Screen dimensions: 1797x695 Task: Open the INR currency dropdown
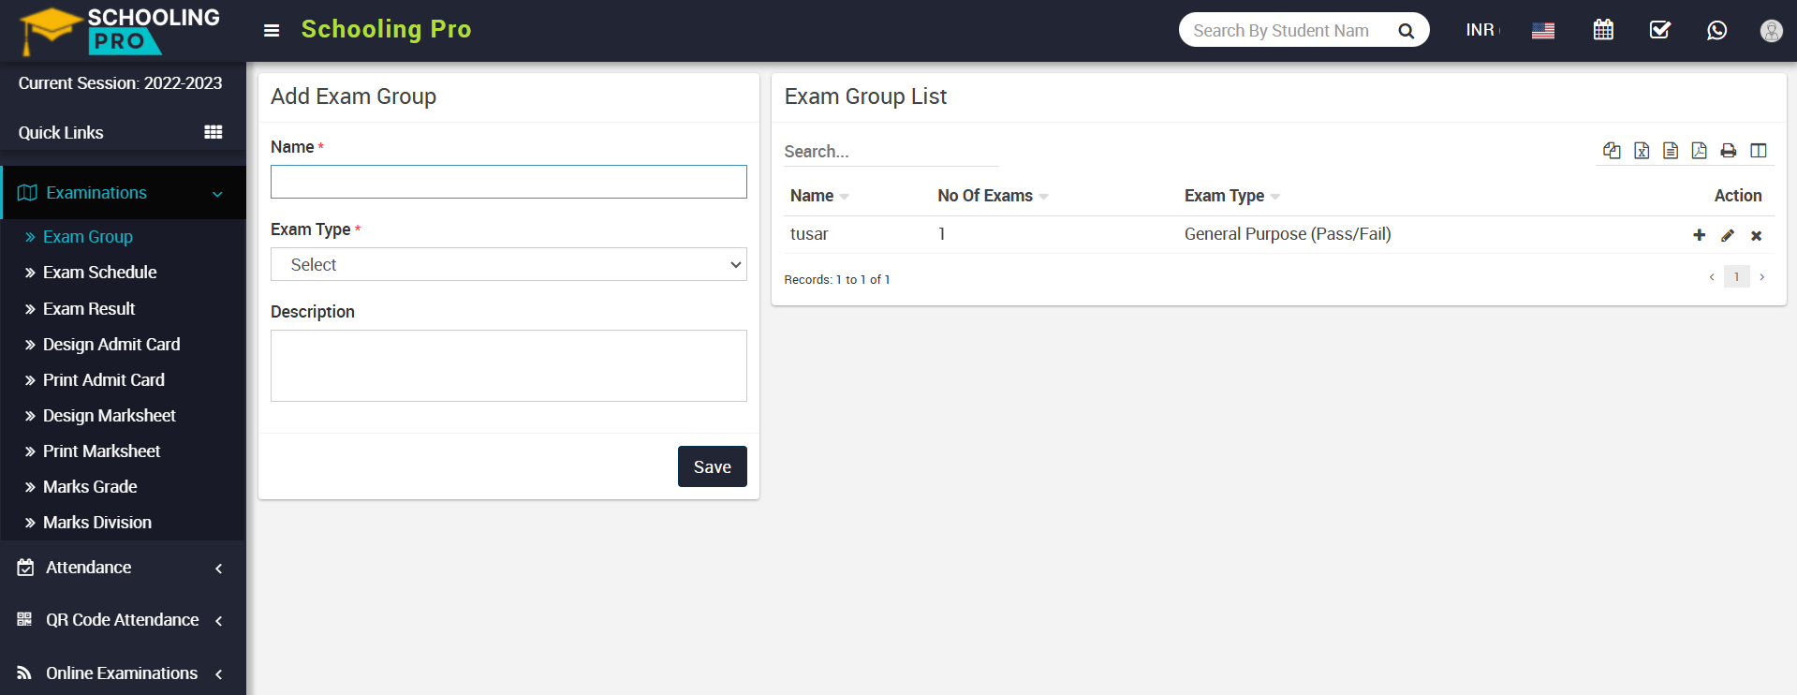(x=1482, y=30)
